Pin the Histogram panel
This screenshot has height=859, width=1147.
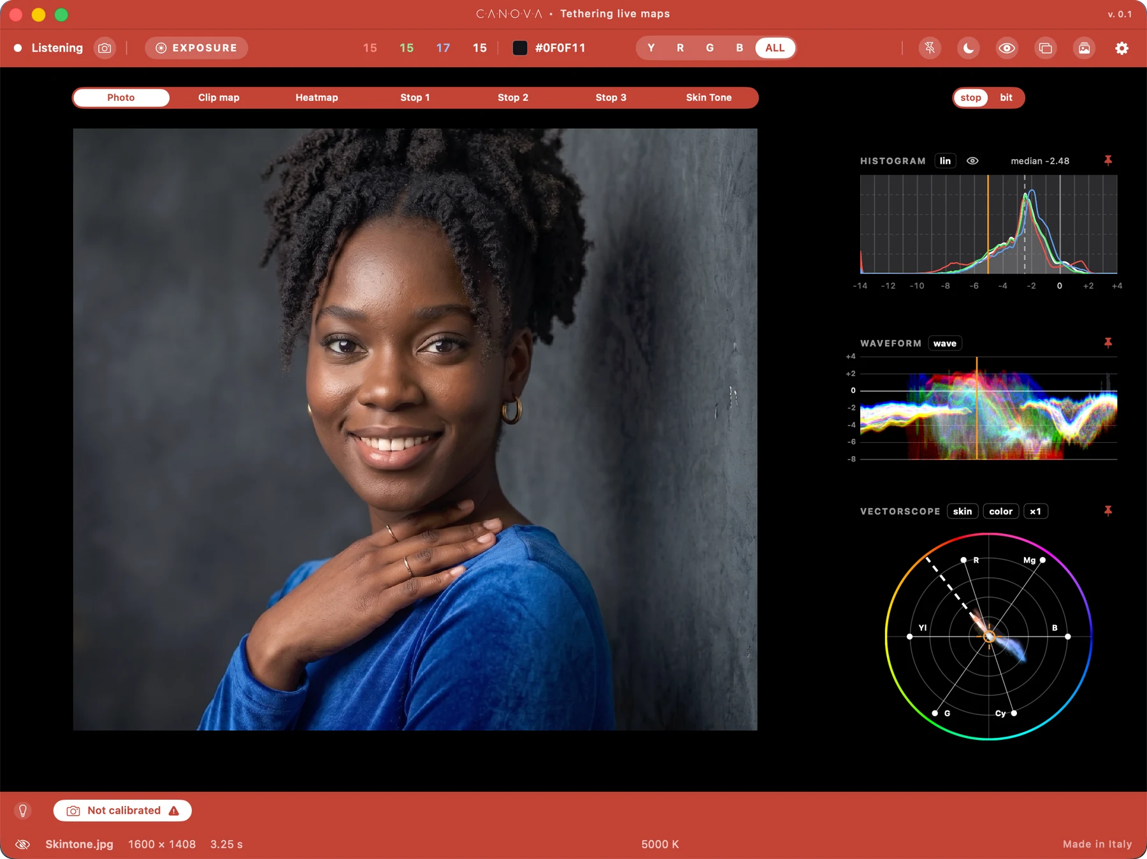(1108, 161)
